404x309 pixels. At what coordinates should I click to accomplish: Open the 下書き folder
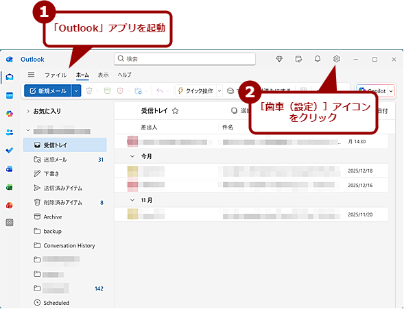(x=65, y=173)
